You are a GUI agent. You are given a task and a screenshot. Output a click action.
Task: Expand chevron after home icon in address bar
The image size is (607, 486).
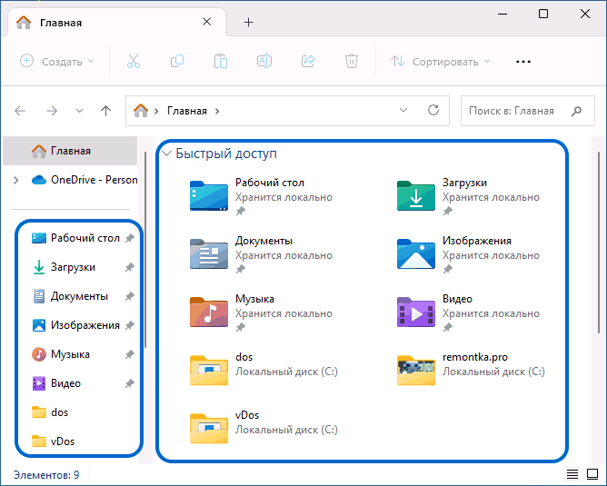pyautogui.click(x=156, y=112)
